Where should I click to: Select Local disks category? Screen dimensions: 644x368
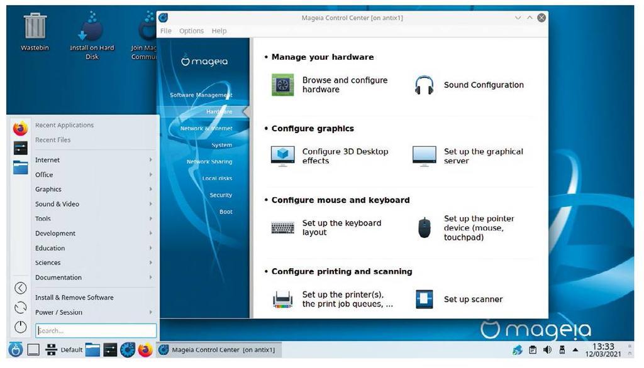coord(217,178)
